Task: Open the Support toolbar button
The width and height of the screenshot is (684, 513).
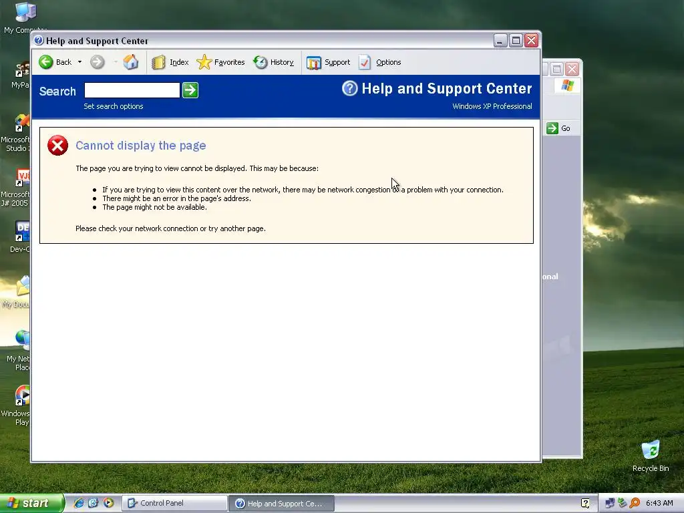Action: point(329,62)
